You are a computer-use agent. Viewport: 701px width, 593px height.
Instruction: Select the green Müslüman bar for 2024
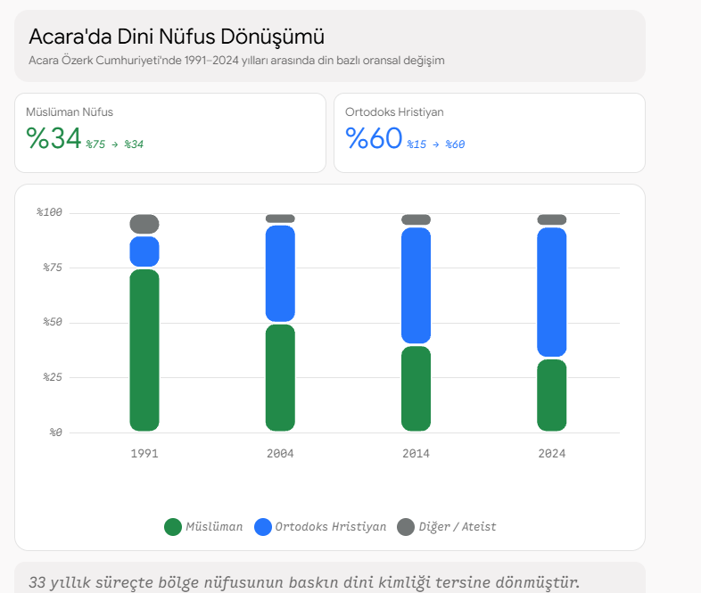coord(552,395)
